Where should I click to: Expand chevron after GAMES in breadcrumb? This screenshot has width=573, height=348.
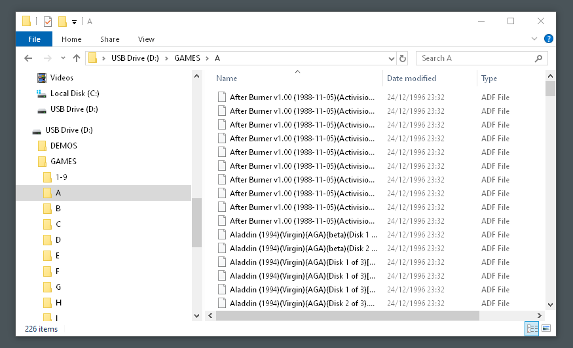(x=207, y=58)
